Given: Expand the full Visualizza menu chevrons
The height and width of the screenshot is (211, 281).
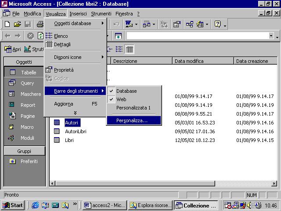Looking at the screenshot, I should pos(75,113).
